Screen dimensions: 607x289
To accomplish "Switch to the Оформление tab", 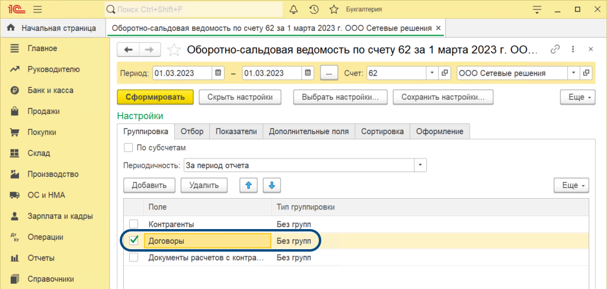I will (440, 131).
